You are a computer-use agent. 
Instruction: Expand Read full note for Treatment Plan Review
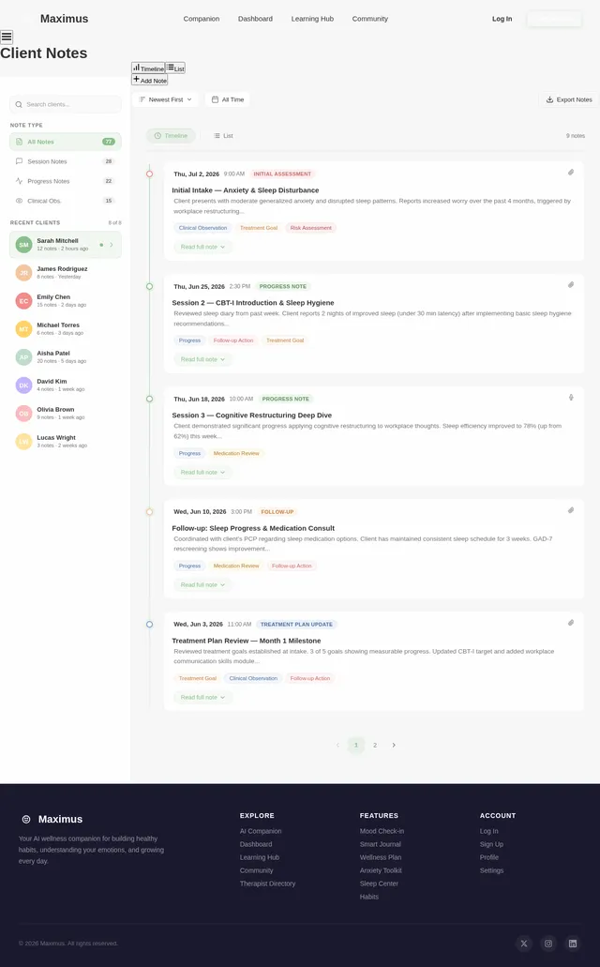tap(202, 697)
